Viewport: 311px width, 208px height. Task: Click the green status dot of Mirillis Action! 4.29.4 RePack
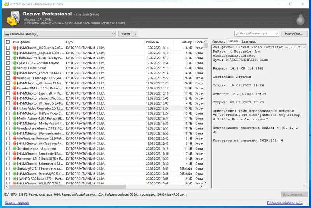[x=14, y=118]
